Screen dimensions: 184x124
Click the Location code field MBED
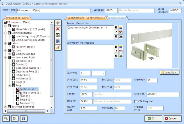pyautogui.click(x=111, y=10)
